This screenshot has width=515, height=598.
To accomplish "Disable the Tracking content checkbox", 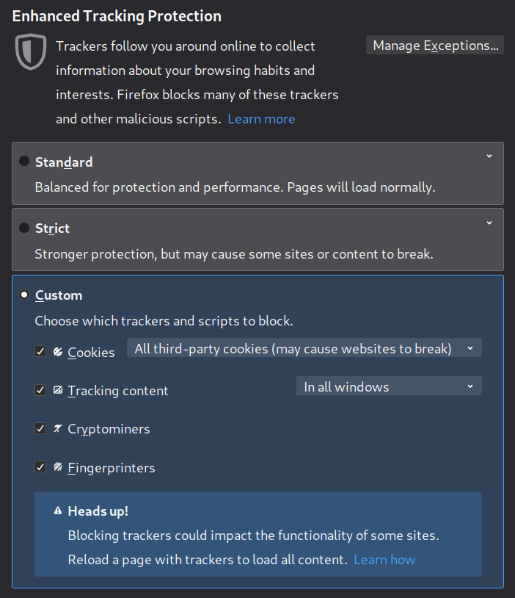I will click(41, 390).
